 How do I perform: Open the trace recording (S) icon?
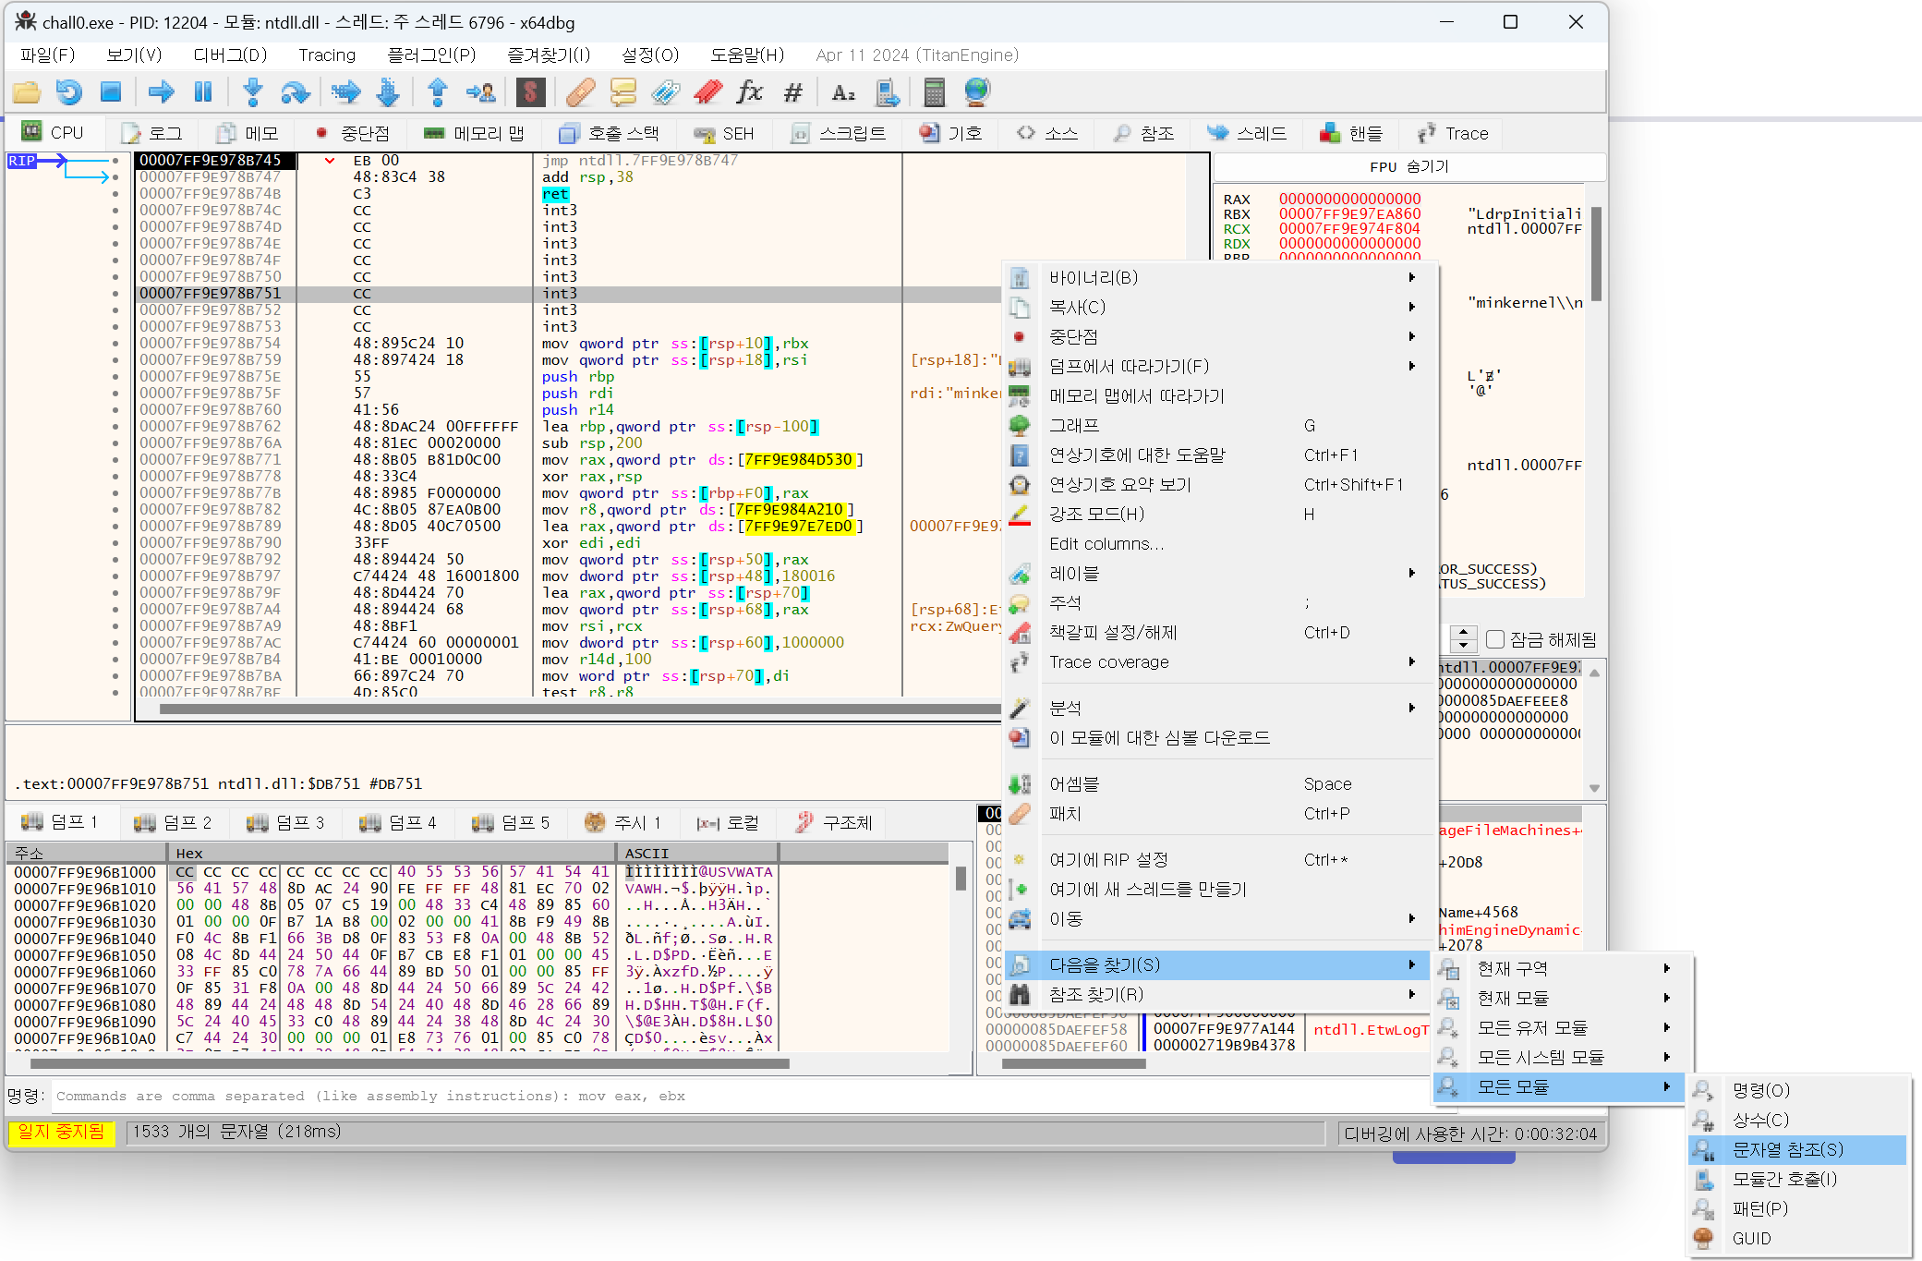pos(530,91)
